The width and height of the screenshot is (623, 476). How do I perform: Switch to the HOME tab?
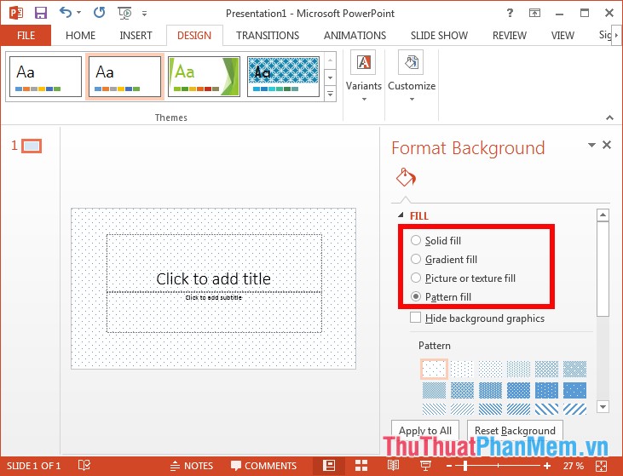(80, 35)
